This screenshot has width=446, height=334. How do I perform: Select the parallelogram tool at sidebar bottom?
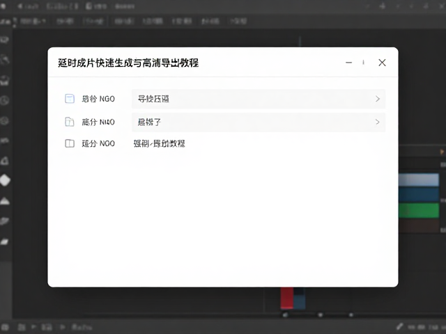coord(5,241)
